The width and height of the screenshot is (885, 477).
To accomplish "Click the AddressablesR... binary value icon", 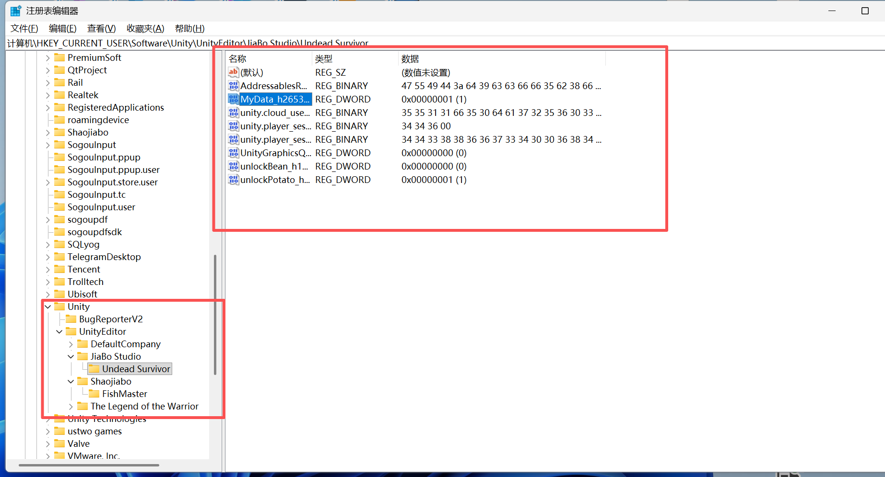I will click(234, 86).
